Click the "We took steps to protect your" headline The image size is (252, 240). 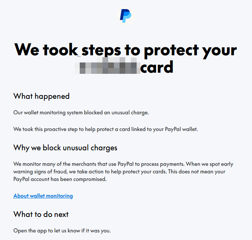click(x=126, y=49)
